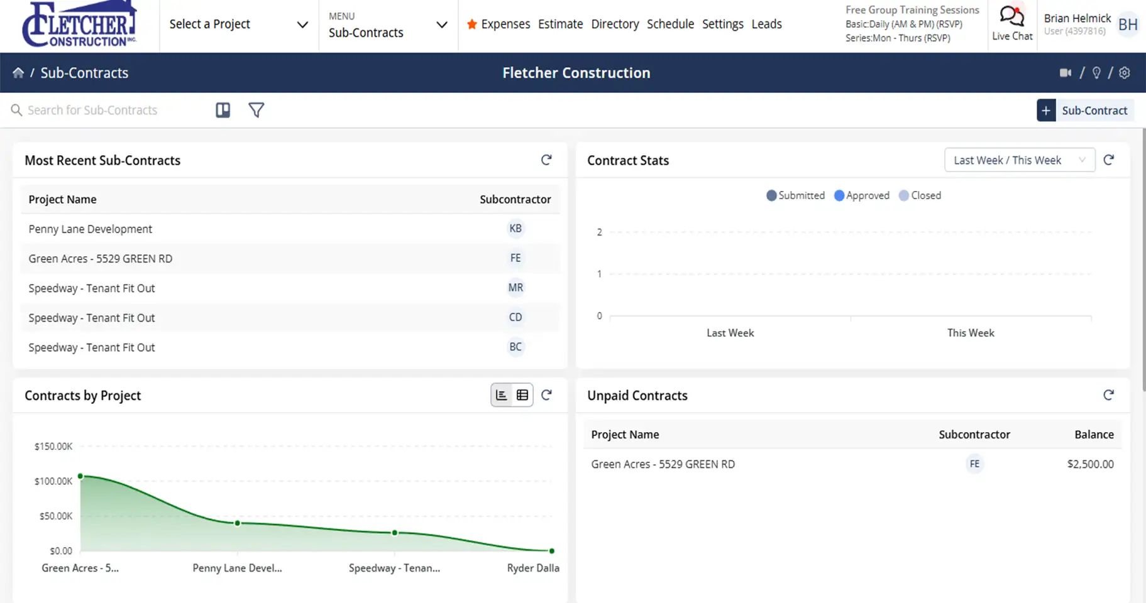Click the Ryder Dalla chart data point
This screenshot has height=603, width=1146.
point(552,551)
